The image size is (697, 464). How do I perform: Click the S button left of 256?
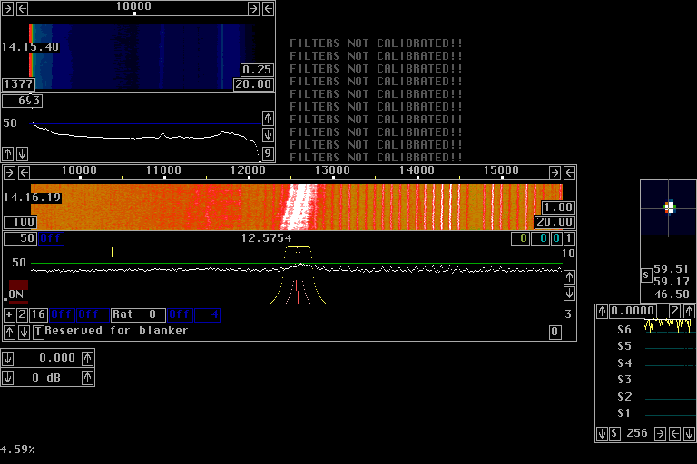614,433
